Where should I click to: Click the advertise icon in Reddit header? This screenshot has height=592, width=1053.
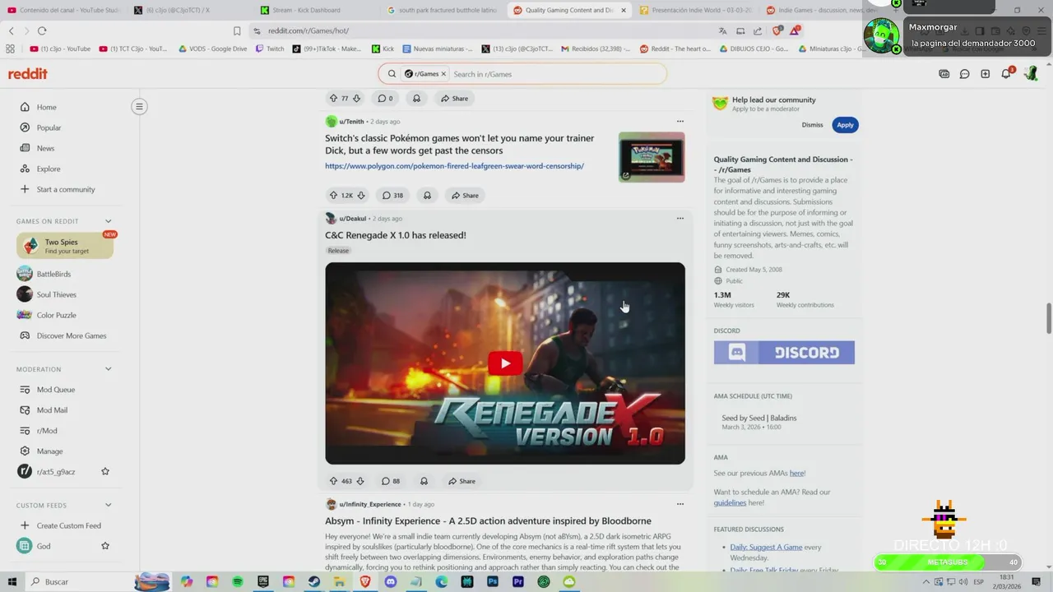click(x=944, y=74)
